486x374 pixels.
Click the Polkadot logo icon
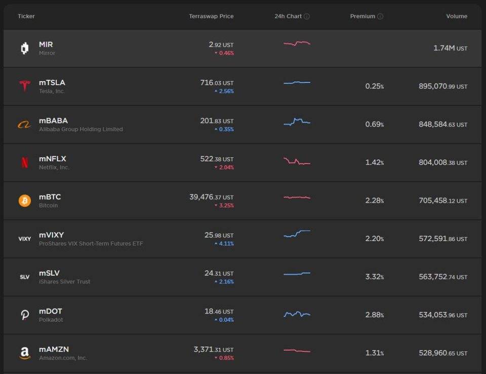(25, 315)
